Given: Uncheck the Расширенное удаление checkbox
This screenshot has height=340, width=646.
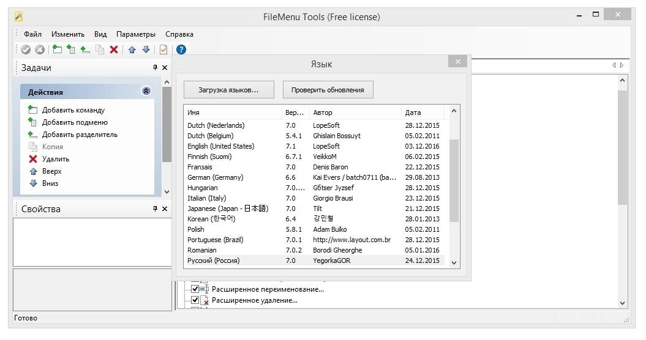Looking at the screenshot, I should click(195, 300).
